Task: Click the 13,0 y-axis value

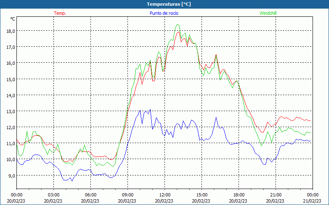Action: (x=11, y=112)
